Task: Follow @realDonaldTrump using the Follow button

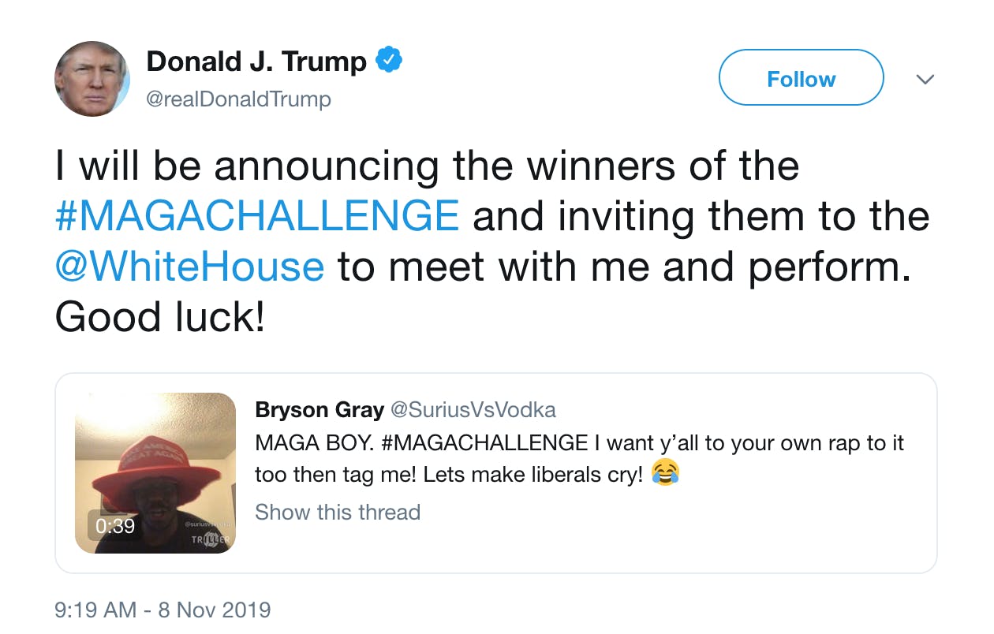Action: (x=801, y=78)
